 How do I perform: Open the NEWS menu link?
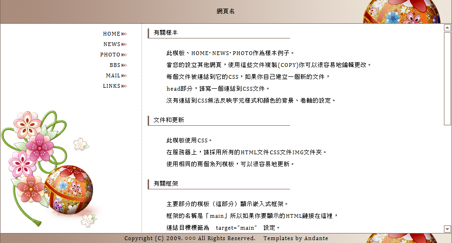pyautogui.click(x=112, y=44)
